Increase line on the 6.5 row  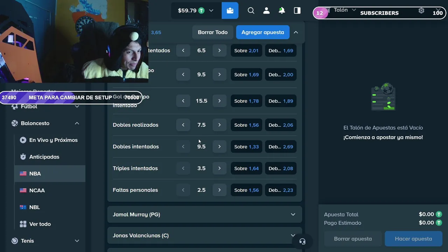coord(219,50)
